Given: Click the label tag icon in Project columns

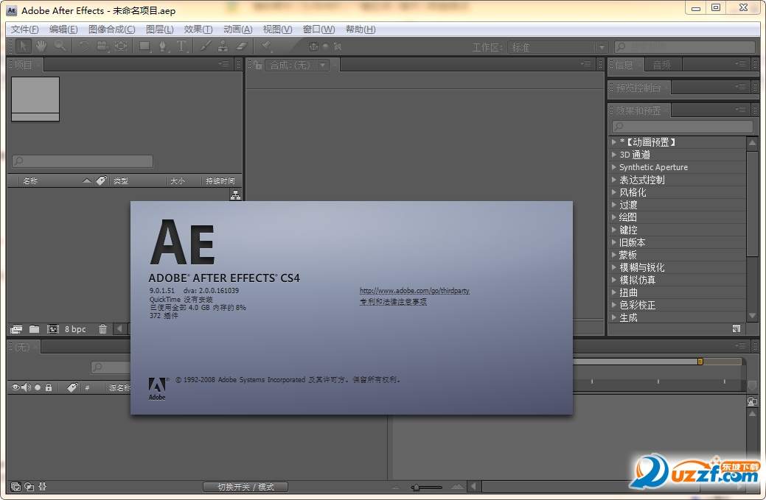Looking at the screenshot, I should point(101,180).
